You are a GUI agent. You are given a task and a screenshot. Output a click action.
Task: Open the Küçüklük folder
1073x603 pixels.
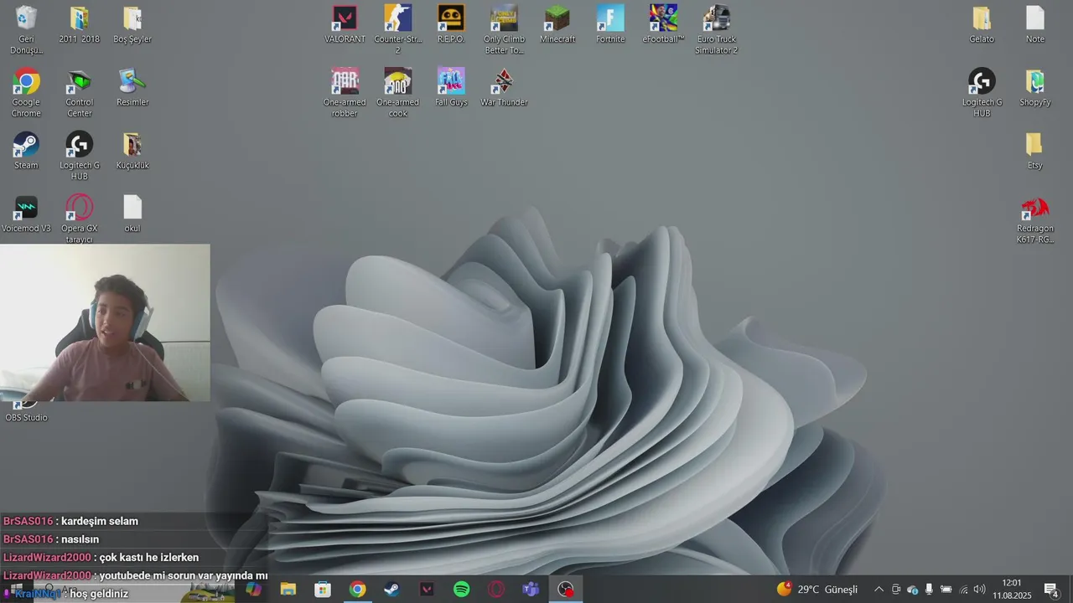132,151
